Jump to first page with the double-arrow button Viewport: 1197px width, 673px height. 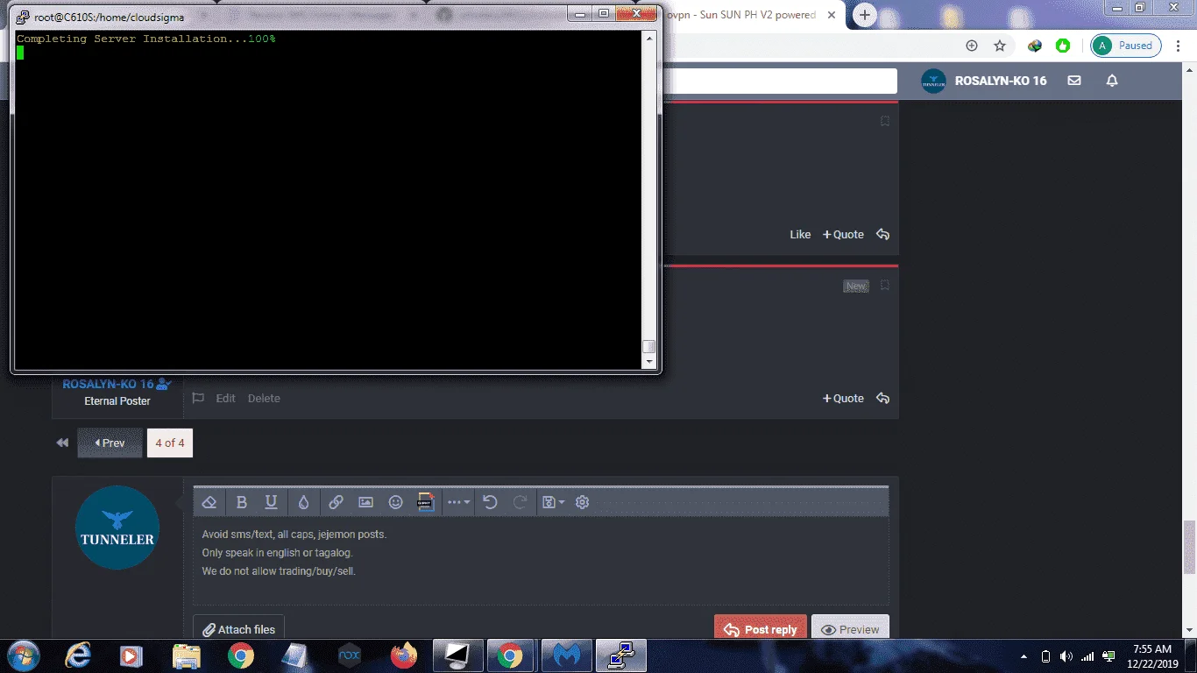62,443
